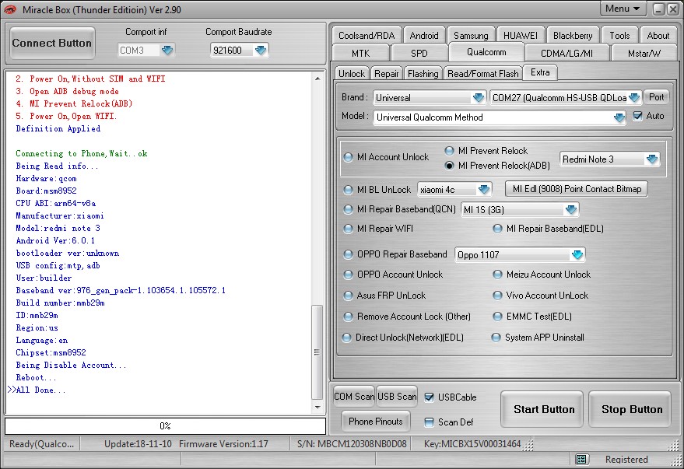Click the Stop Button
Image resolution: width=684 pixels, height=469 pixels.
pos(630,409)
